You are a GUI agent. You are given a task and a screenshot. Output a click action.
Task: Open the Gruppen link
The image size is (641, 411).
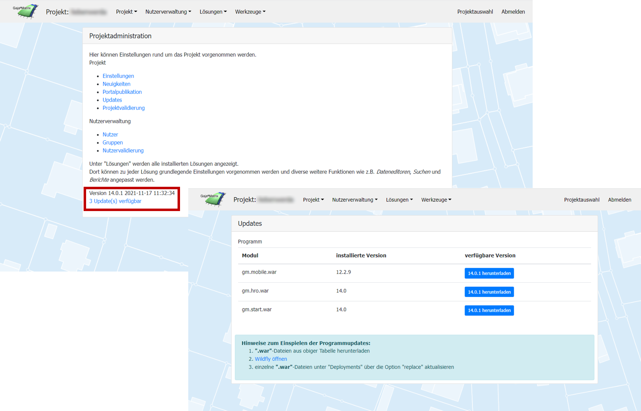[x=112, y=143]
